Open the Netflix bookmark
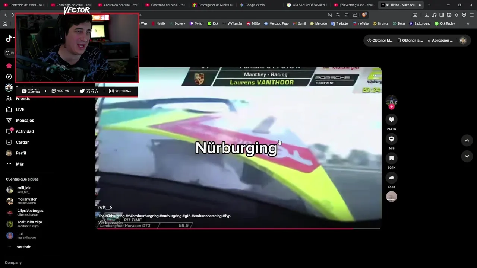 pyautogui.click(x=158, y=23)
